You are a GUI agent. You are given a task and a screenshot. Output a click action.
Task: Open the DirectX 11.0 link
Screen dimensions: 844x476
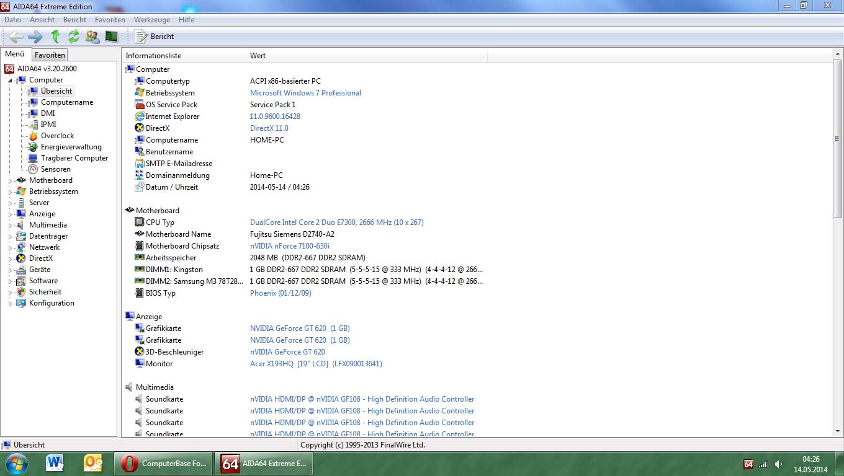tap(269, 128)
